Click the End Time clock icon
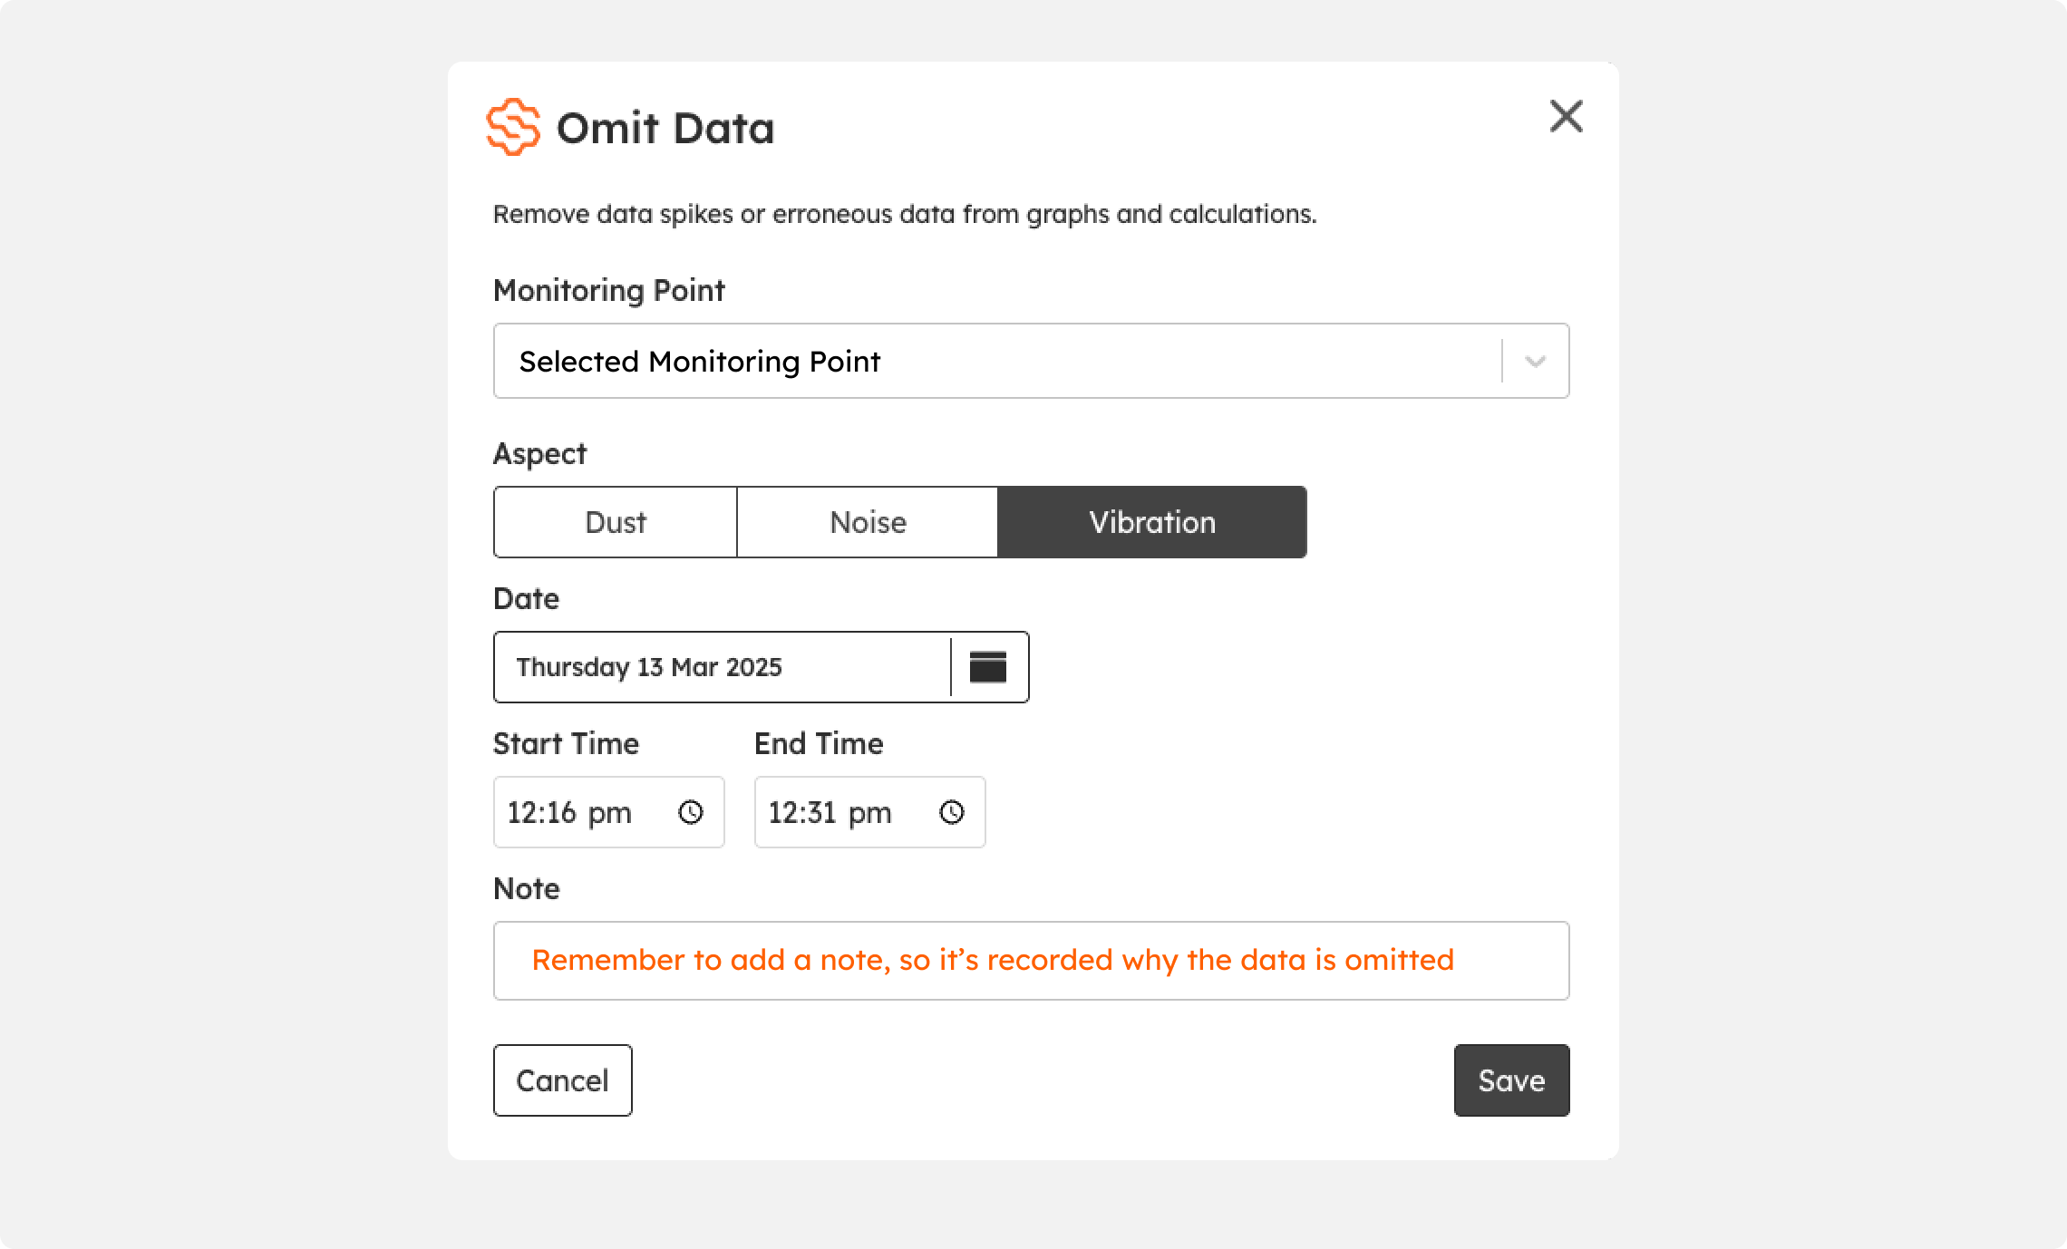Screen dimensions: 2067x1249 (x=952, y=812)
